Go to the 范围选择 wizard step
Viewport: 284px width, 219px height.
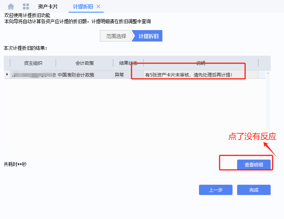116,36
